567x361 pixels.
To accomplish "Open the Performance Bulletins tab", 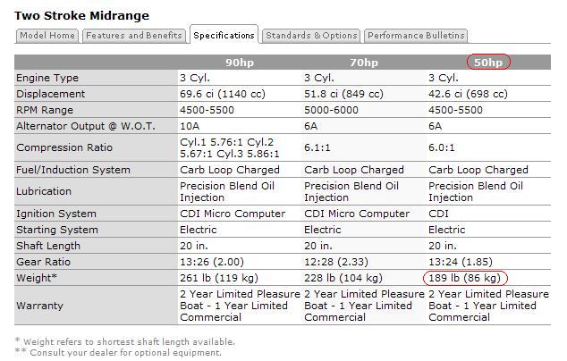I will point(416,36).
